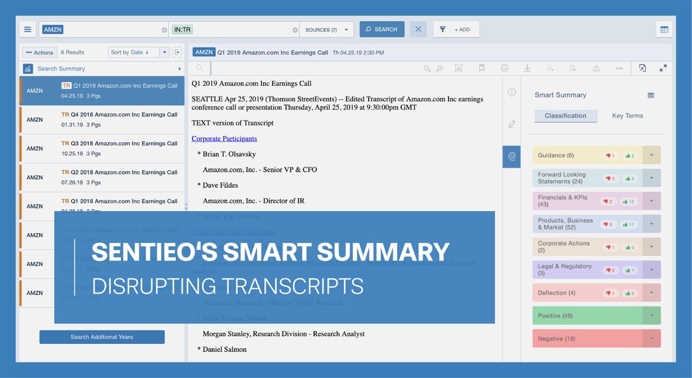Click thumbs up on Forward Looking Statements
This screenshot has height=378, width=692.
(629, 179)
